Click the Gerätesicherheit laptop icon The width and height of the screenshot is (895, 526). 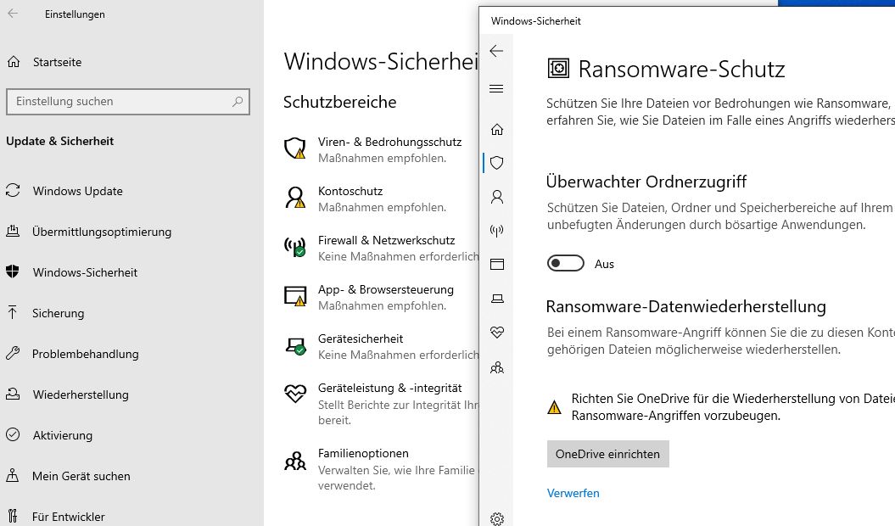coord(296,345)
